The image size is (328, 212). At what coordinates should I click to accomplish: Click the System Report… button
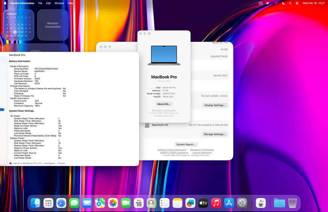185,145
